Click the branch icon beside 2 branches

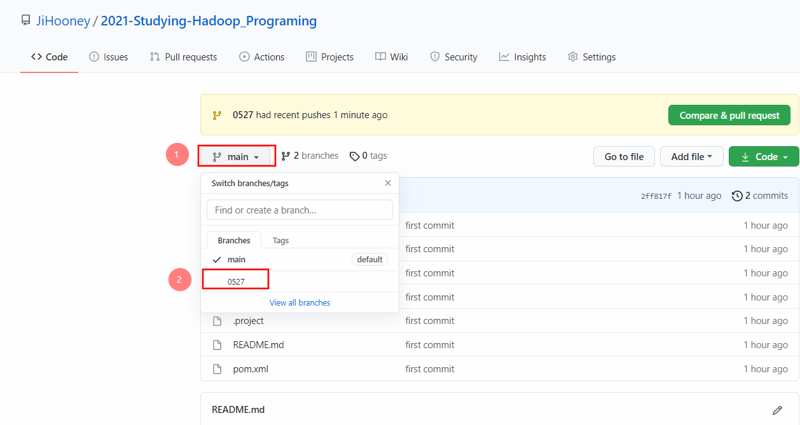click(x=286, y=156)
